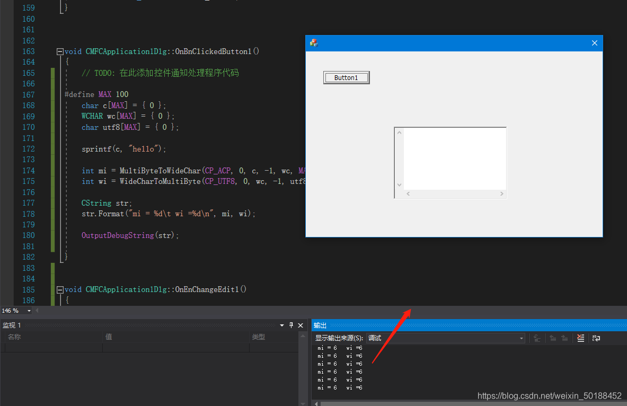Clear all Output window text
The height and width of the screenshot is (406, 627).
pos(580,338)
